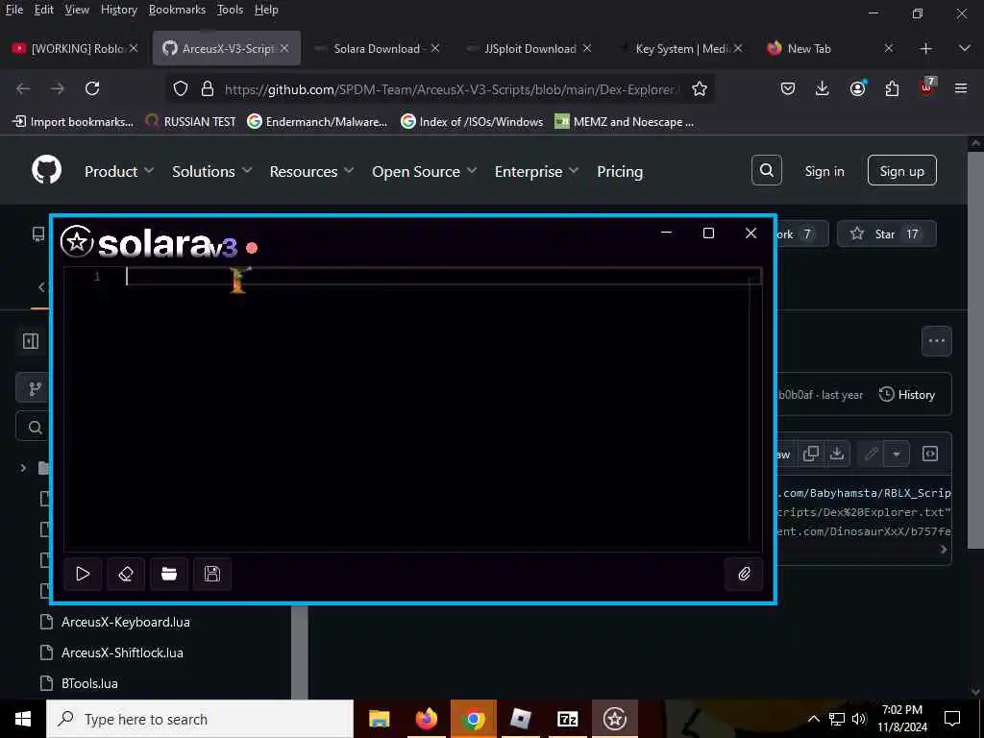Expand the Resources dropdown
Image resolution: width=984 pixels, height=738 pixels.
pyautogui.click(x=311, y=171)
